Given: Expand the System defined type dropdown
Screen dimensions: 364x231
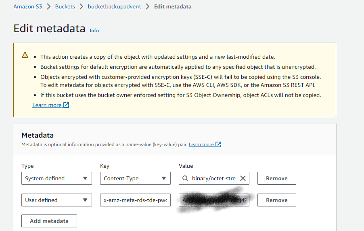Looking at the screenshot, I should click(x=56, y=178).
